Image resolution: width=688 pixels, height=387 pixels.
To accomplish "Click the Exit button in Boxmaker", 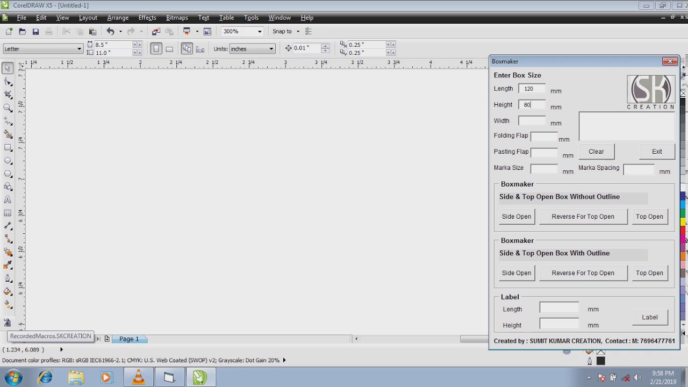I will click(x=657, y=152).
